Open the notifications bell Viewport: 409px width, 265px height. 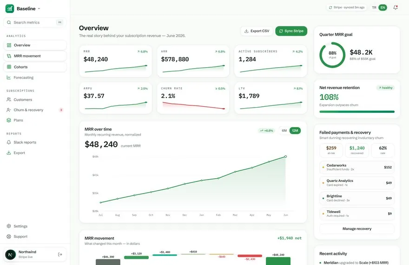[396, 7]
